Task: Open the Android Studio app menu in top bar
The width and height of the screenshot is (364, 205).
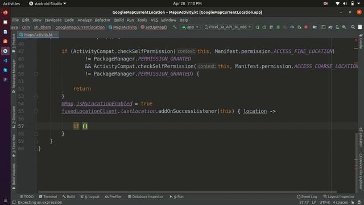Action: point(48,3)
